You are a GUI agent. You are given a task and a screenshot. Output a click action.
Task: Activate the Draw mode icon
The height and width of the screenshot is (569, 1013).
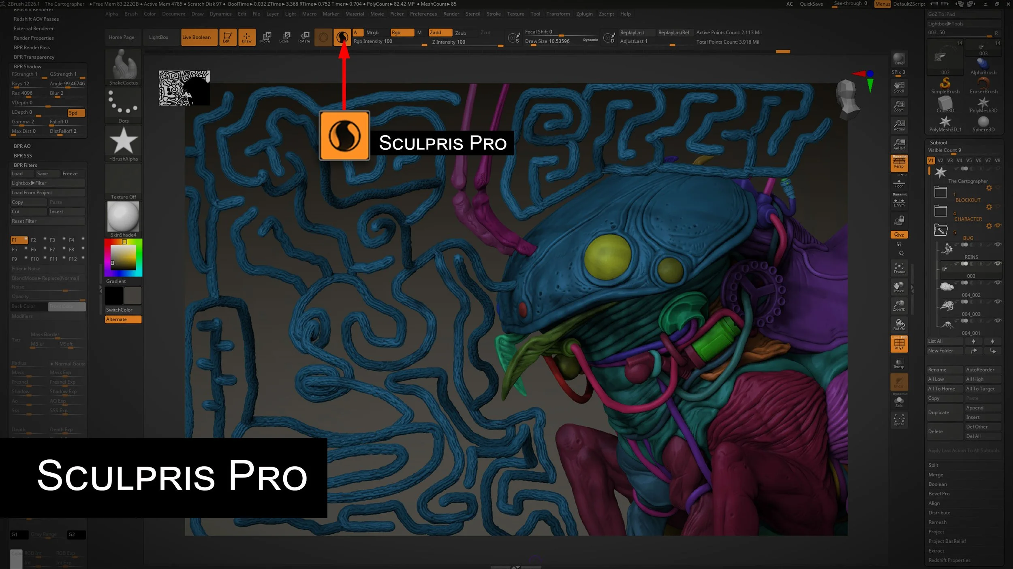(x=246, y=38)
